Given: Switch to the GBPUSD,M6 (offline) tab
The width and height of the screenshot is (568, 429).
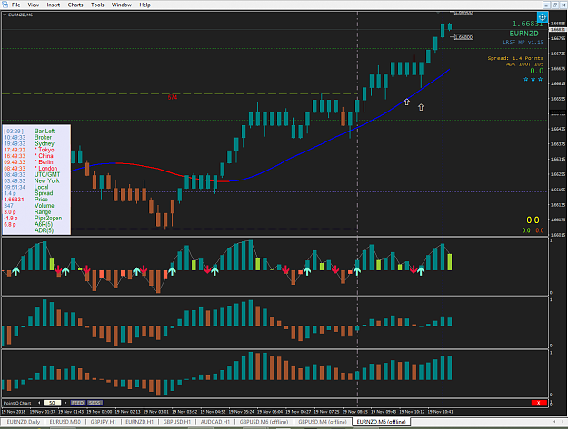Looking at the screenshot, I should (x=264, y=422).
